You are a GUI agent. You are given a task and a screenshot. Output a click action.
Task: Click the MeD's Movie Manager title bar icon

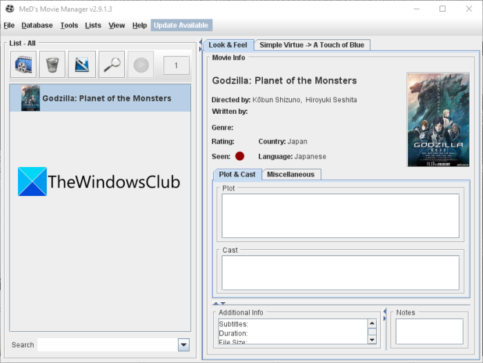click(x=10, y=9)
